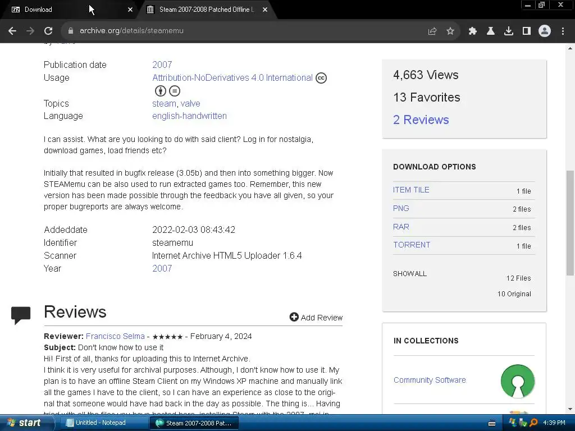575x431 pixels.
Task: Click SHOW ALL download files
Action: [410, 274]
